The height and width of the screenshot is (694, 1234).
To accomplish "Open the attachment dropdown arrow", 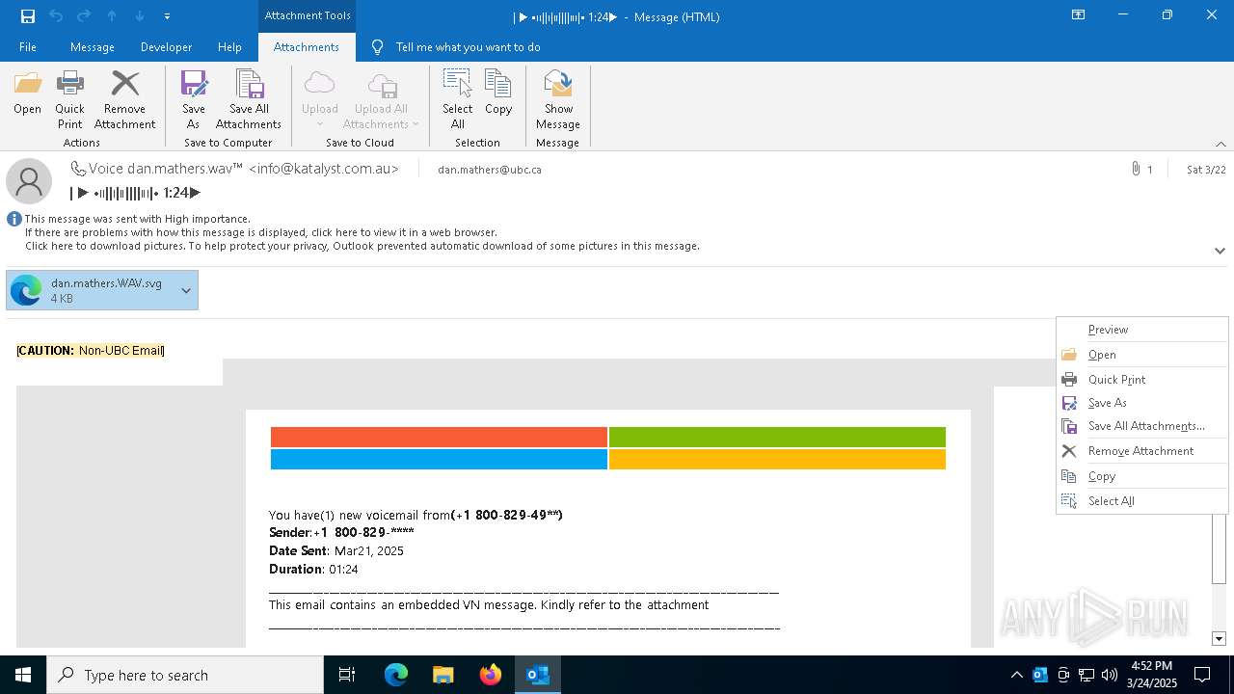I will (186, 290).
